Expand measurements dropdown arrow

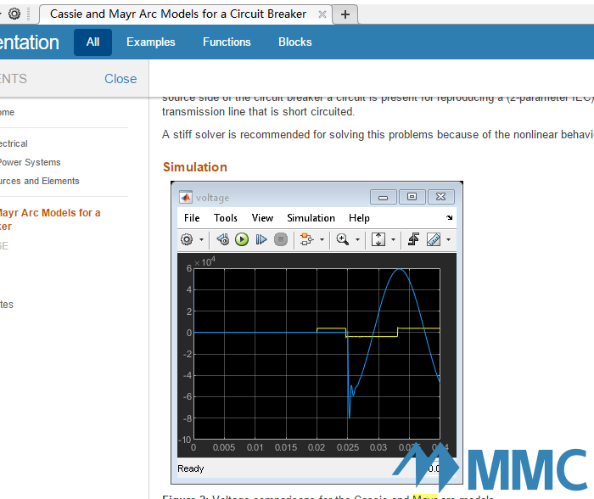coord(448,240)
